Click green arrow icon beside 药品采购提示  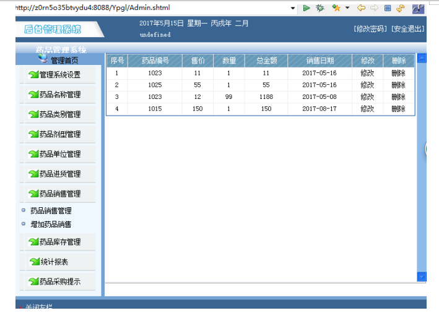tap(33, 281)
